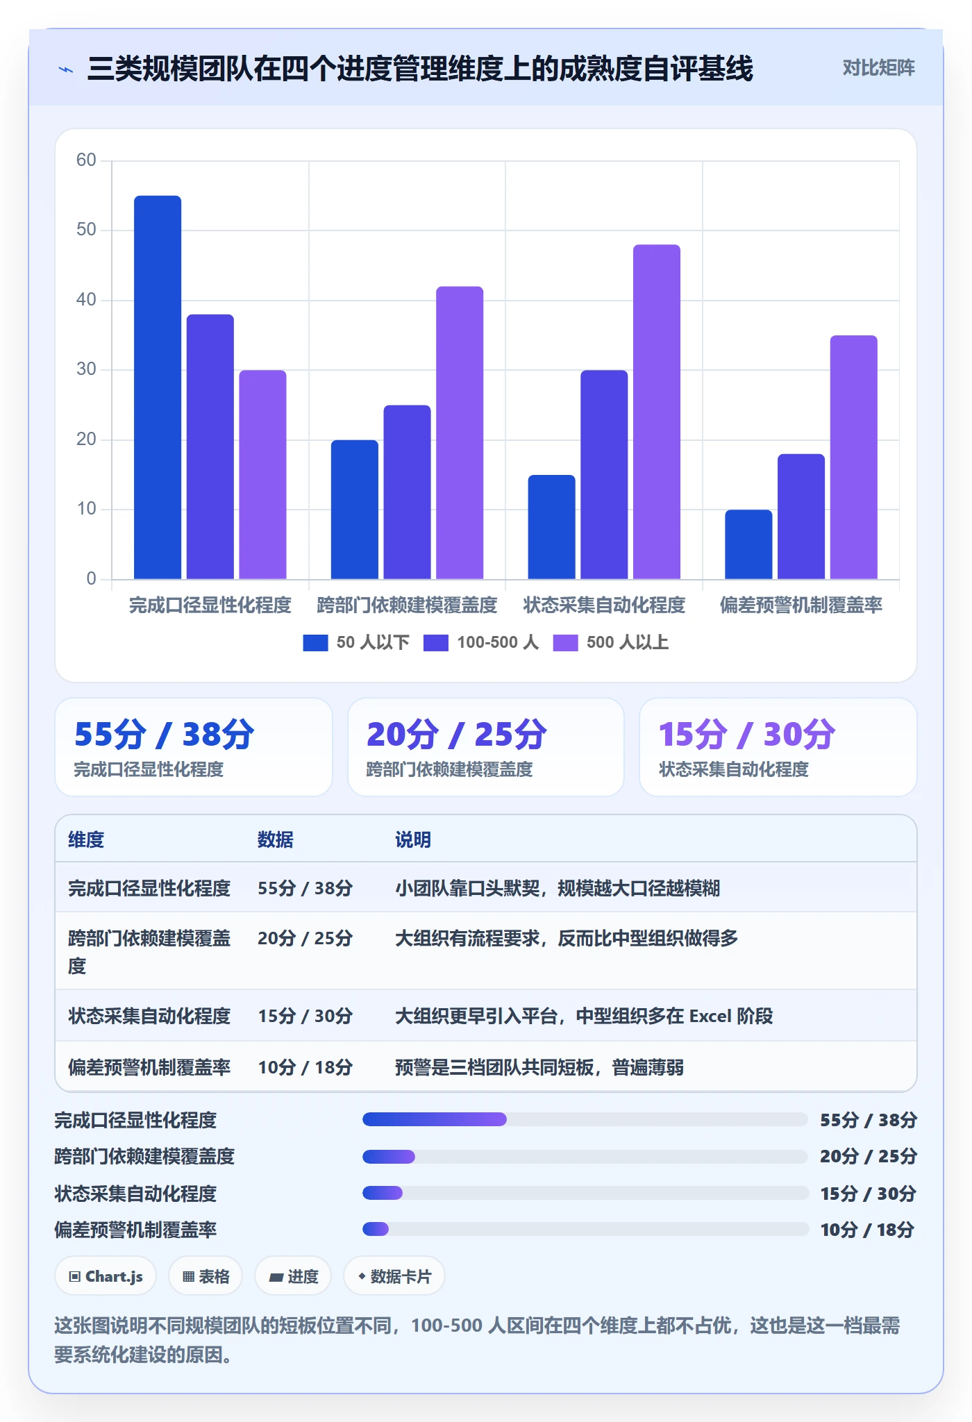Click table cell 大组织更早引入平台，中型组织多在 Excel 阶段

[x=584, y=1016]
